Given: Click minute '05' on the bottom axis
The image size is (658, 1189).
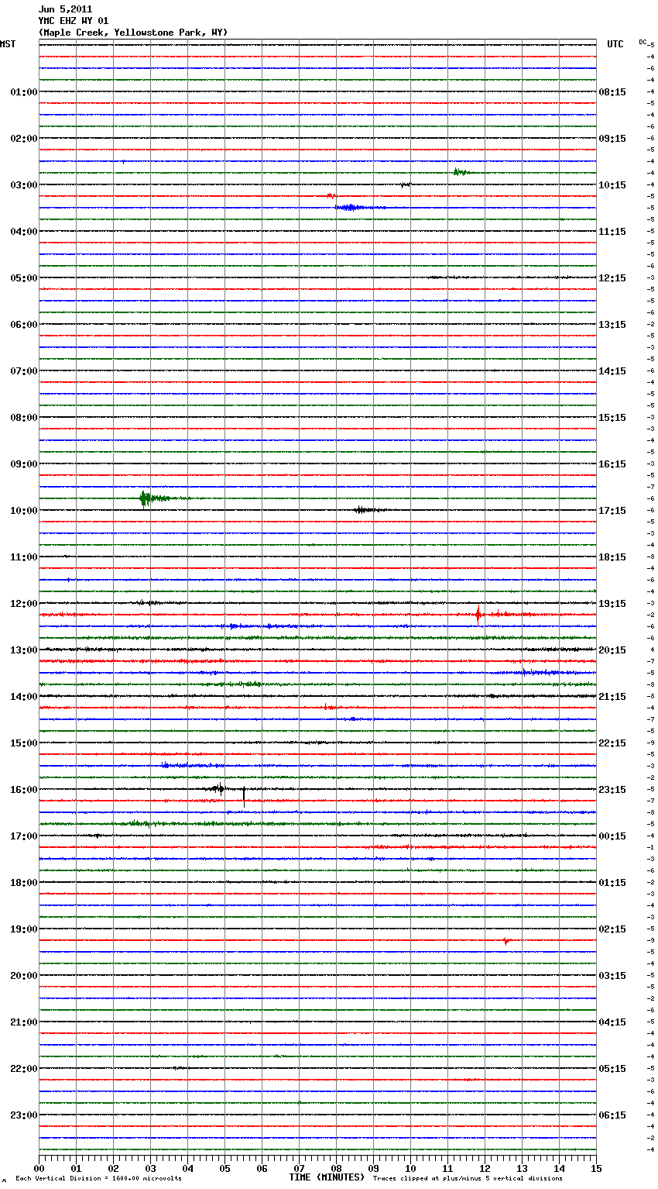Looking at the screenshot, I should [224, 1168].
